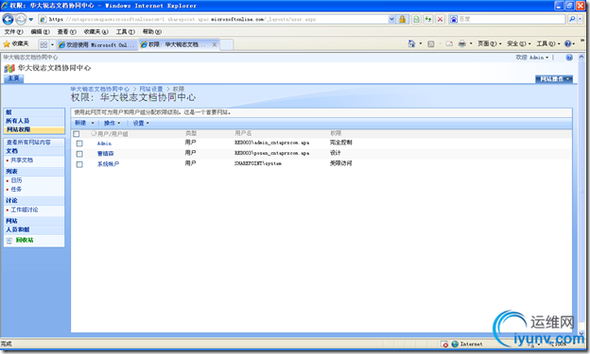Screen dimensions: 590x354
Task: Open the 文件 menu
Action: point(13,32)
